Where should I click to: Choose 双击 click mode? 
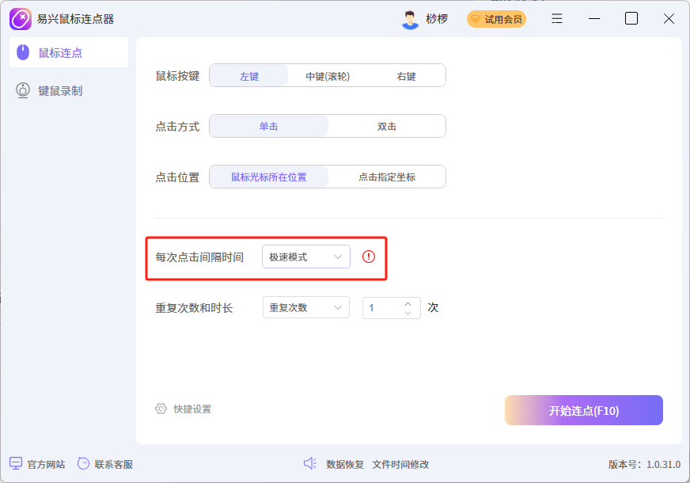pyautogui.click(x=386, y=127)
